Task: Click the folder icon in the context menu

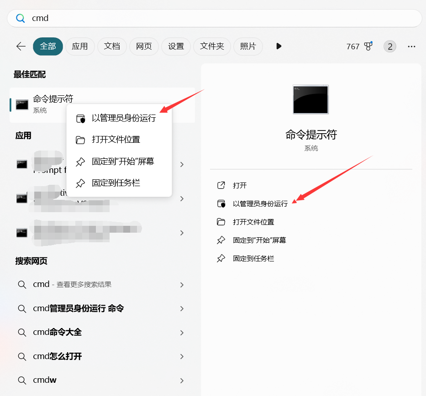Action: tap(80, 140)
